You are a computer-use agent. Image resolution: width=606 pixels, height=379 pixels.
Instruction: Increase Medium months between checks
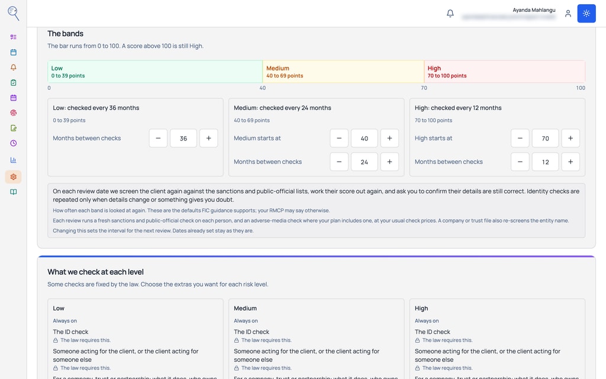pos(389,162)
